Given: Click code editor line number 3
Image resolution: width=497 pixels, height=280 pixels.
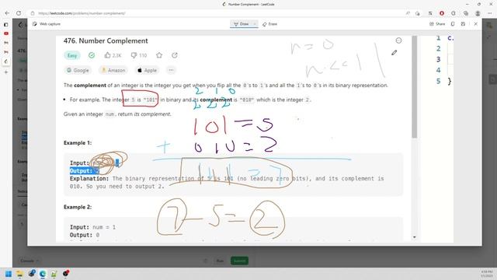Looking at the screenshot, I should pyautogui.click(x=438, y=59).
